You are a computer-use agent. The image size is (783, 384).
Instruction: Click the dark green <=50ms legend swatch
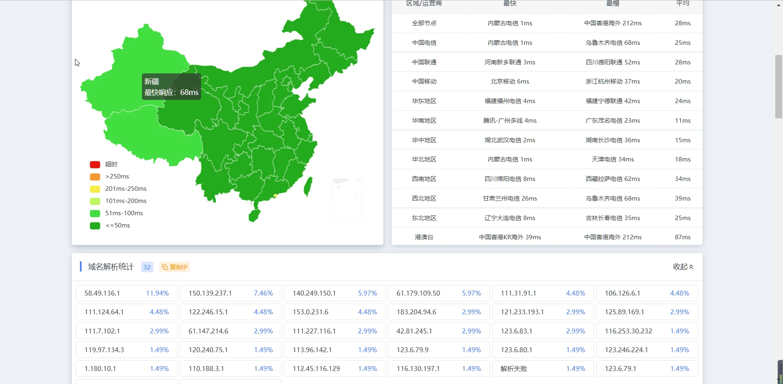(x=95, y=225)
